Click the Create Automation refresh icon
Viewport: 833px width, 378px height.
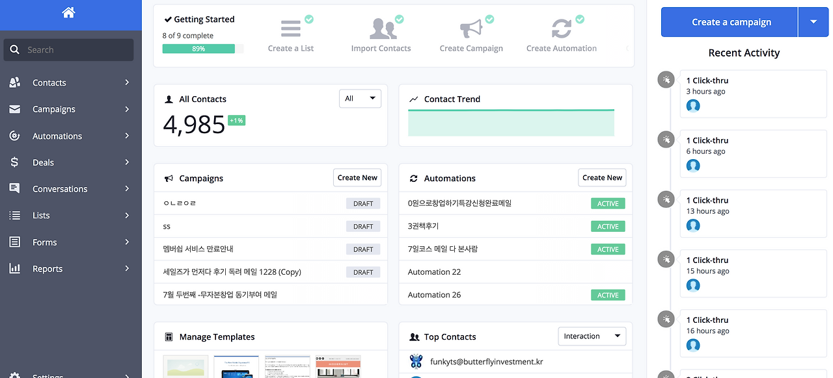[562, 29]
